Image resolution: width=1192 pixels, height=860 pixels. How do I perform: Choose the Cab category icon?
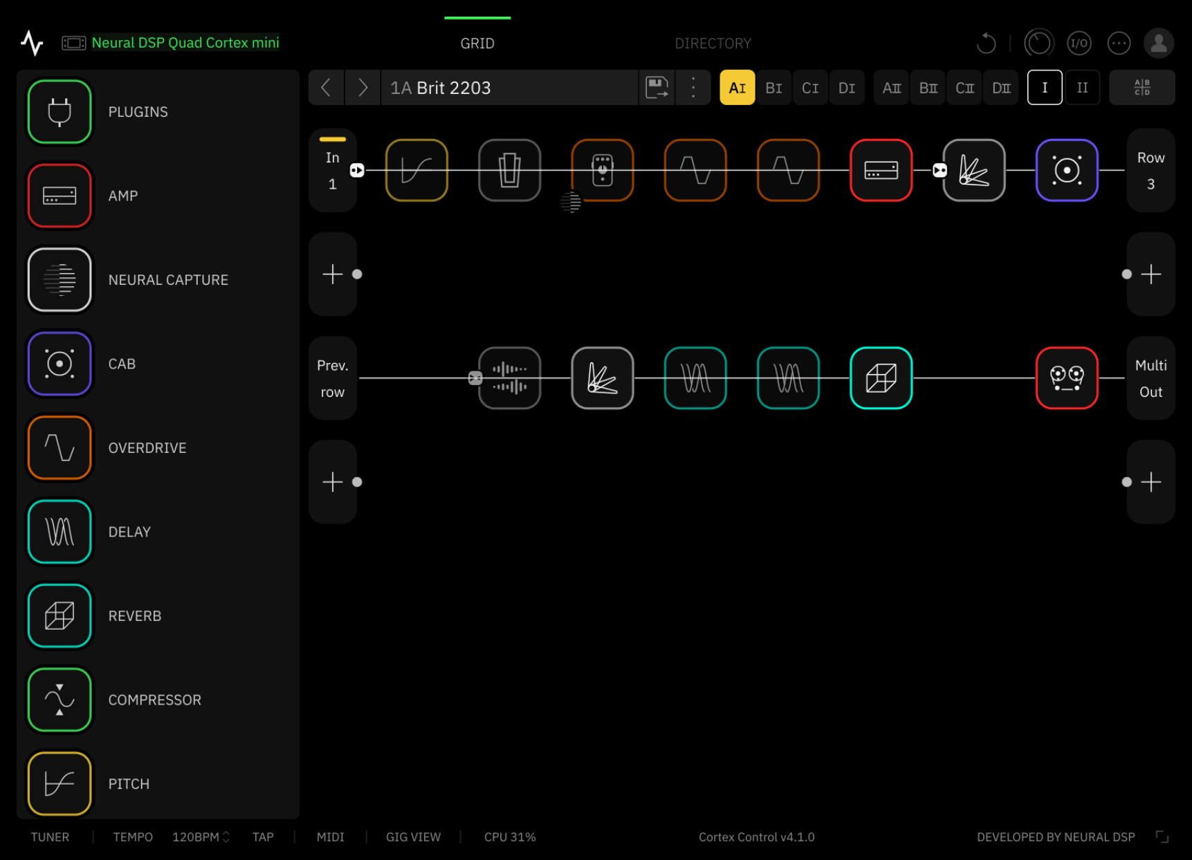tap(59, 364)
